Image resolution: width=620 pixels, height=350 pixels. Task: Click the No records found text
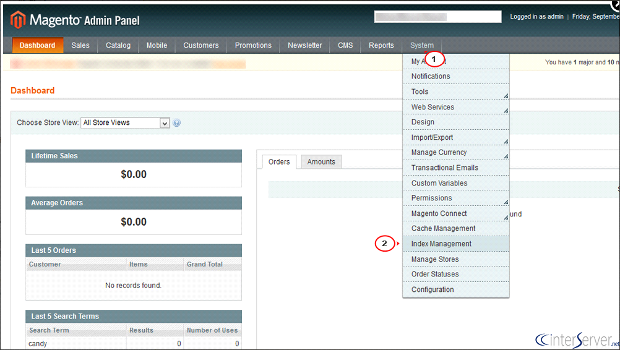(133, 285)
